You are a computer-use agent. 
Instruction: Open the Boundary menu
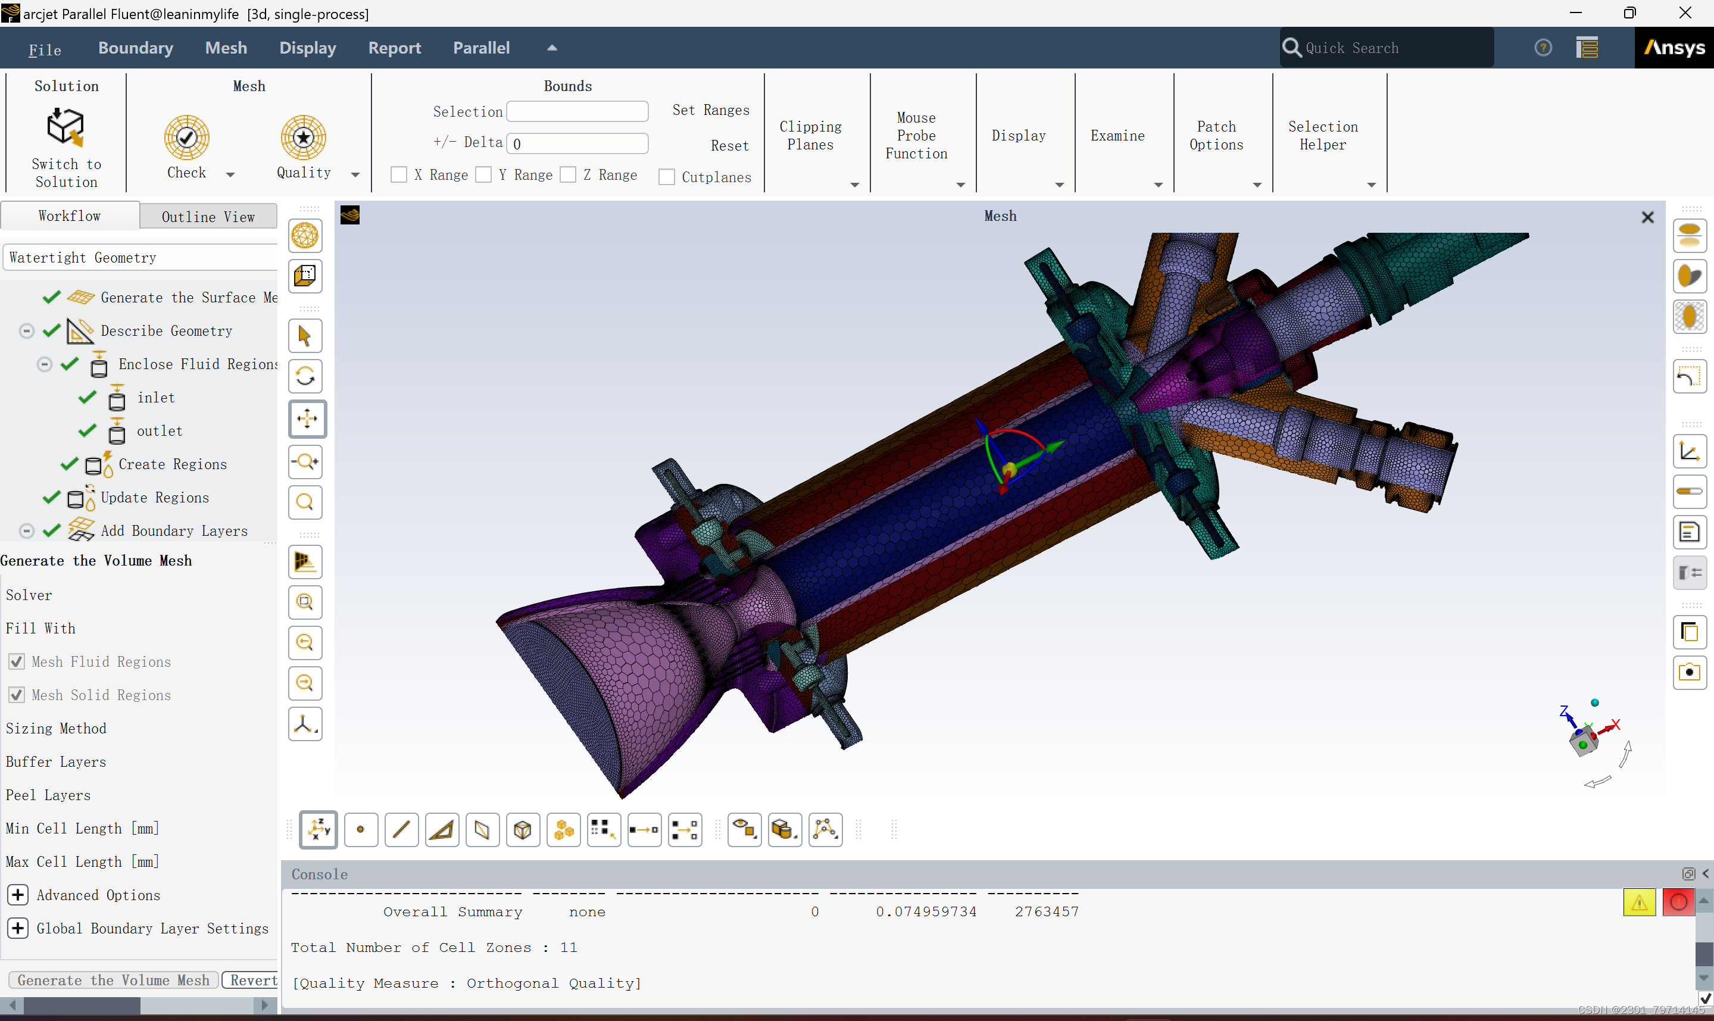point(136,48)
